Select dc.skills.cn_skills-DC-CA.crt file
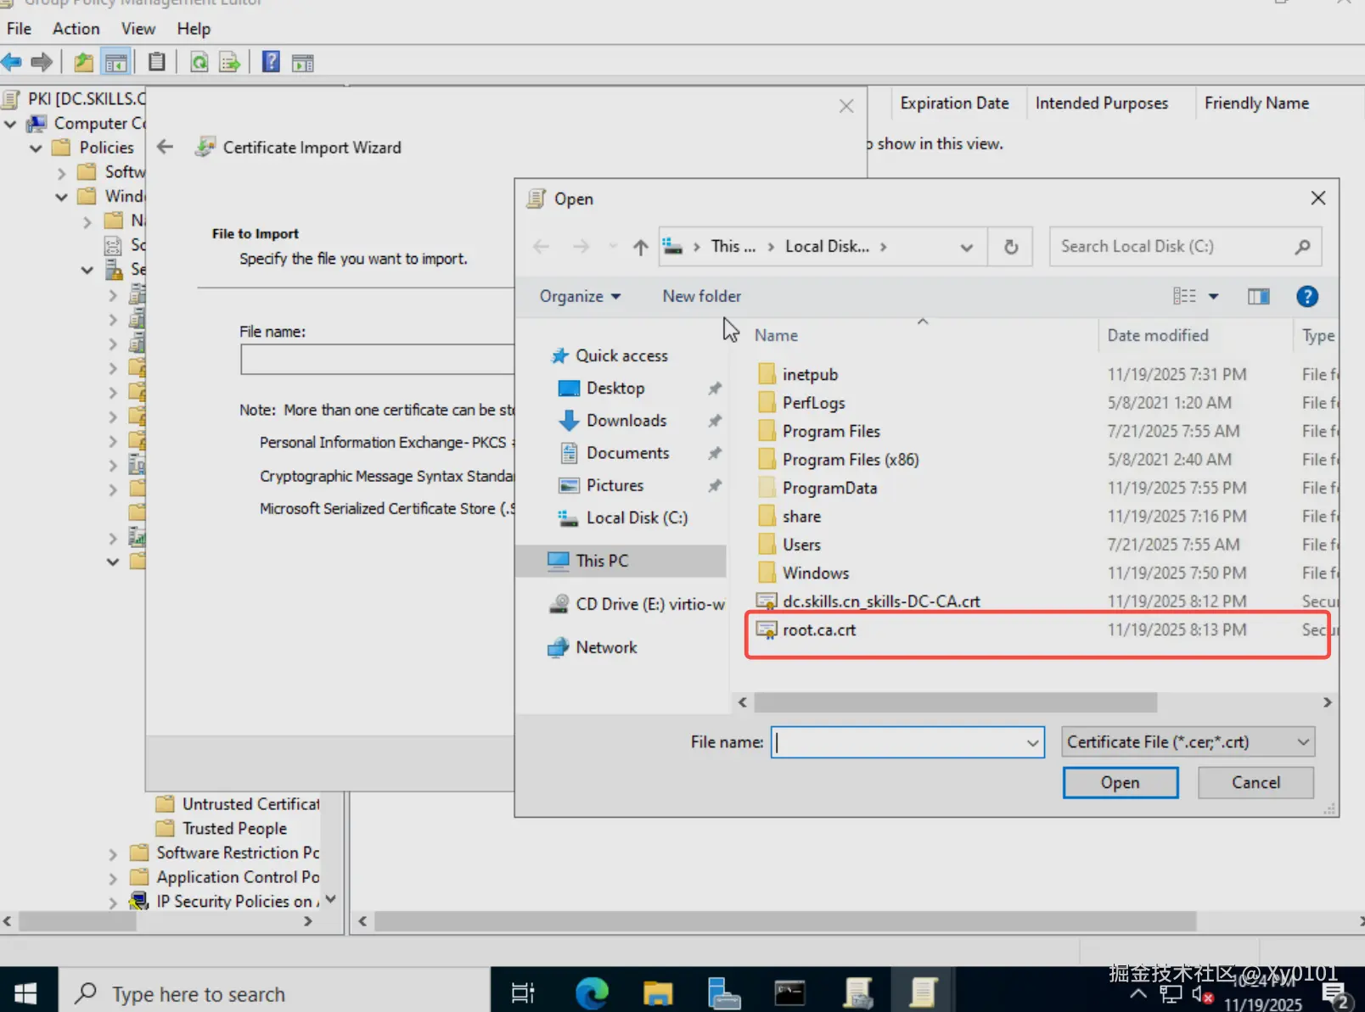The height and width of the screenshot is (1012, 1365). coord(881,601)
